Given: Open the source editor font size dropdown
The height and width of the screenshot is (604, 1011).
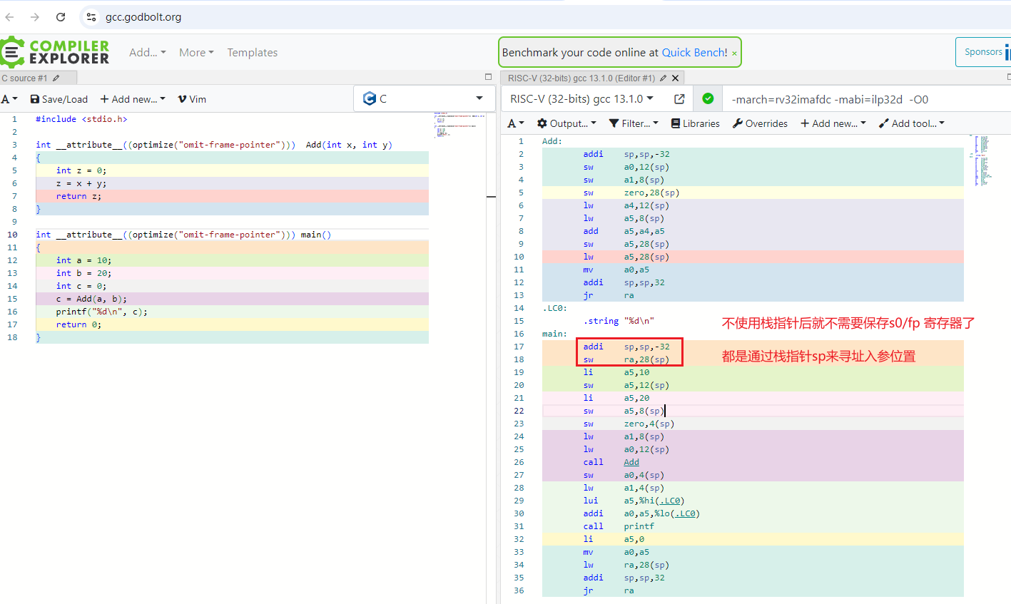Looking at the screenshot, I should [9, 99].
